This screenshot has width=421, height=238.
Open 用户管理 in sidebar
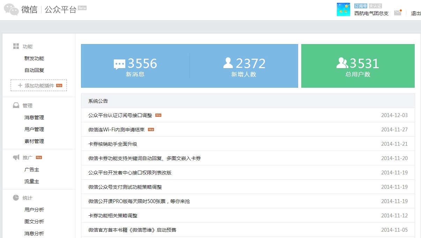pyautogui.click(x=34, y=129)
